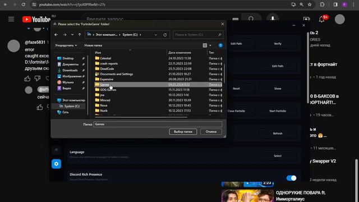This screenshot has width=359, height=202.
Task: Cancel the dialog with Отмена
Action: pos(211,132)
